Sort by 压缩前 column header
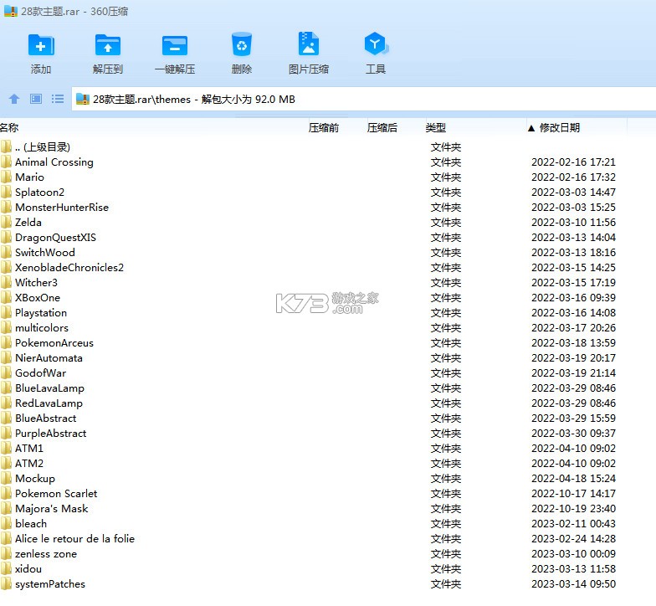Screen dimensions: 656x606 tap(323, 127)
